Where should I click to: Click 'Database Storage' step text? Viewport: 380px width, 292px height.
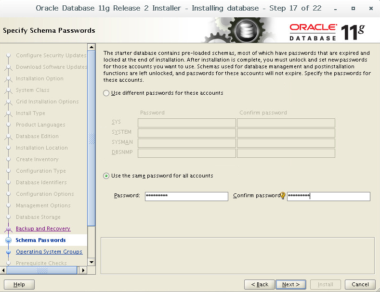[x=38, y=217]
